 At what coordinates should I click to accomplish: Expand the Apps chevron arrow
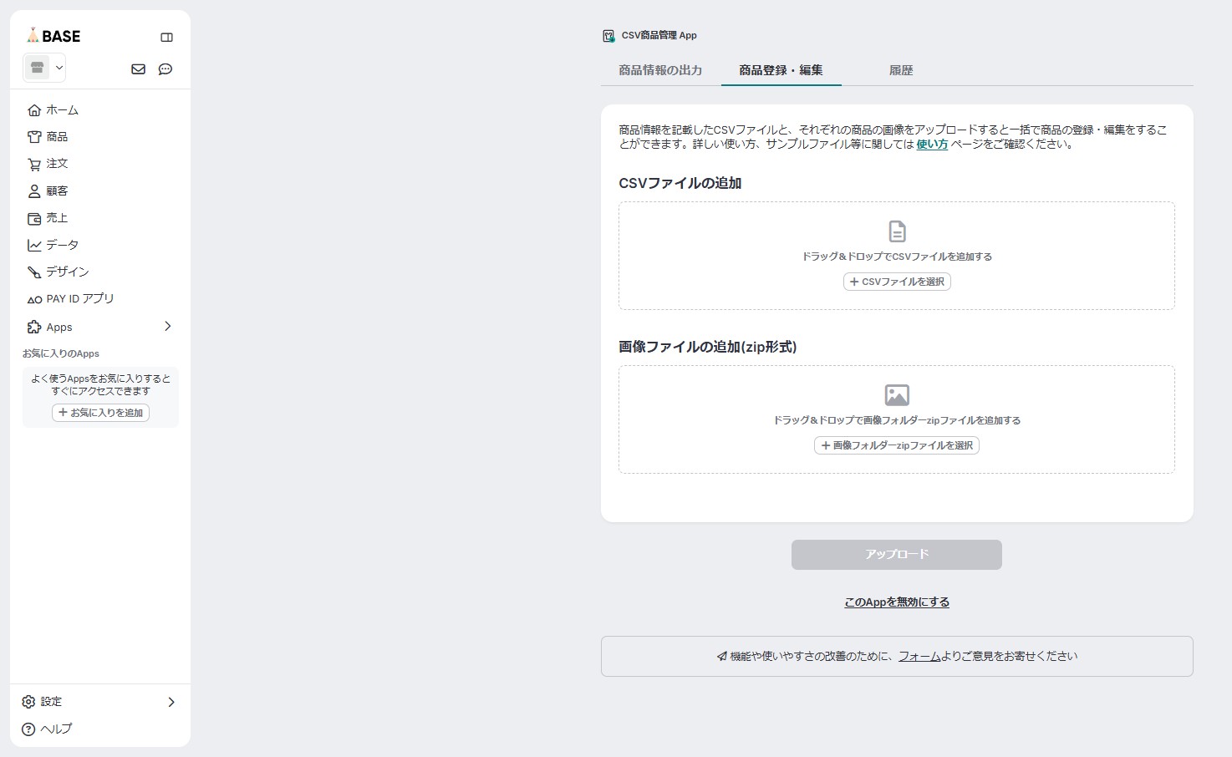point(168,326)
